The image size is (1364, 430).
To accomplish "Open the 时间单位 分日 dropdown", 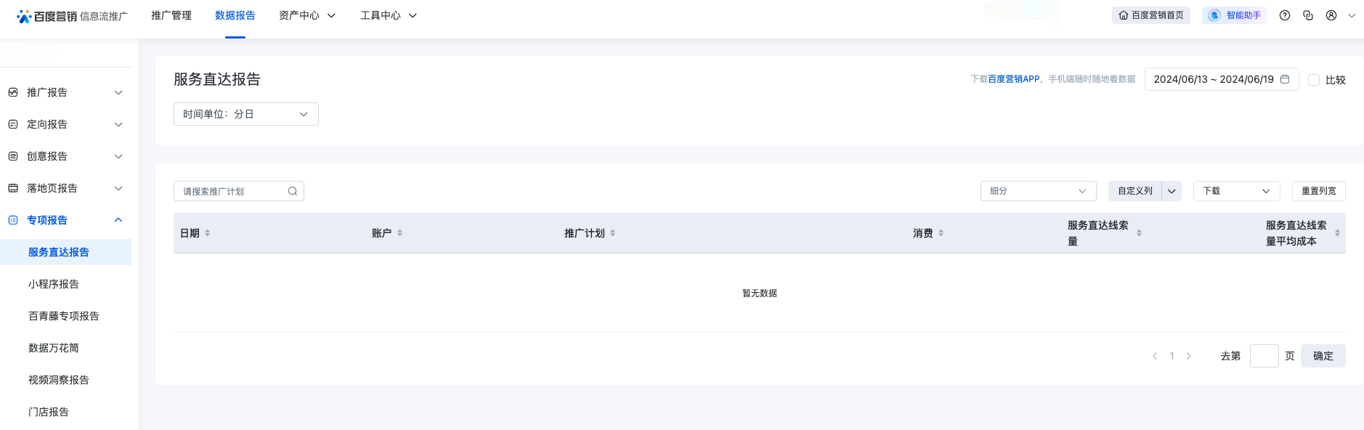I will (x=245, y=114).
